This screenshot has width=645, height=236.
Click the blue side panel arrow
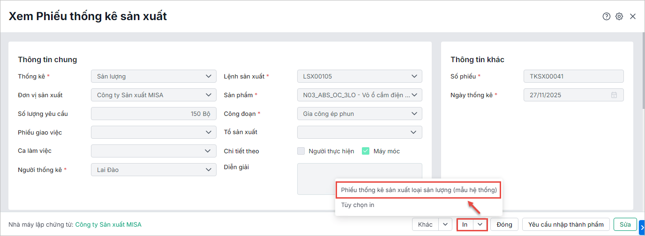click(x=642, y=227)
